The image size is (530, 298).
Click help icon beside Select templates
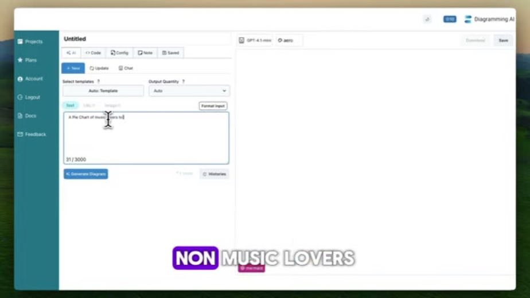point(98,81)
